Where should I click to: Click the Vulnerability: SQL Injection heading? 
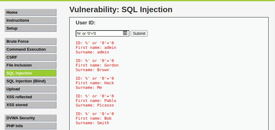tap(121, 9)
